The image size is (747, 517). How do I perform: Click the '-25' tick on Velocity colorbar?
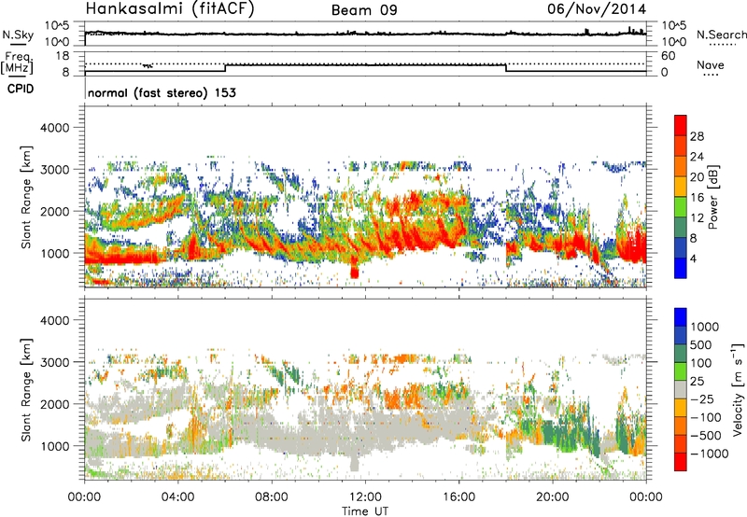[x=702, y=399]
